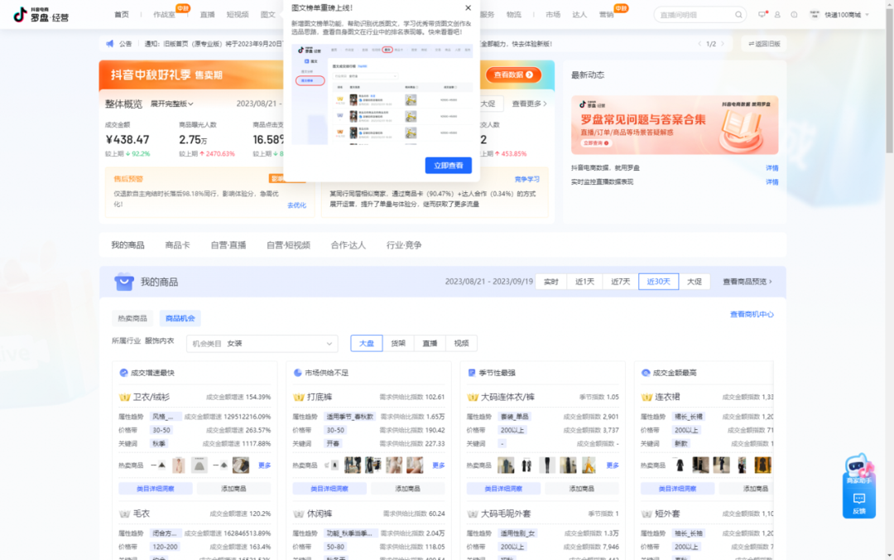
Task: Open the 快递100商城 shop dropdown
Action: coord(847,15)
